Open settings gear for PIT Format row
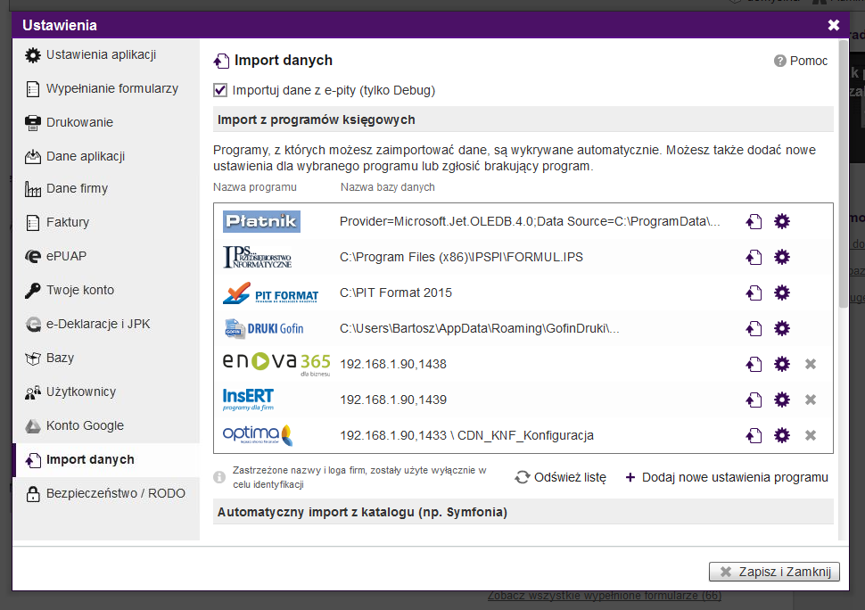The height and width of the screenshot is (610, 865). [782, 293]
